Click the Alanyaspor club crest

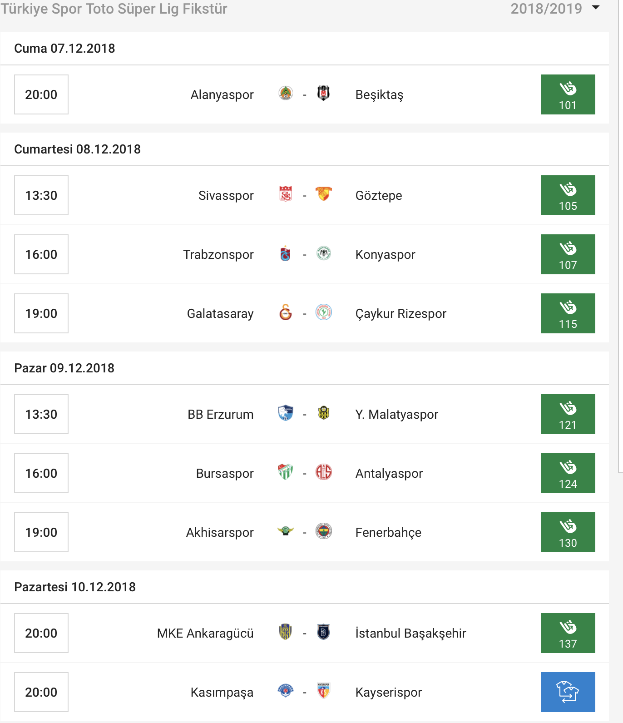coord(286,94)
